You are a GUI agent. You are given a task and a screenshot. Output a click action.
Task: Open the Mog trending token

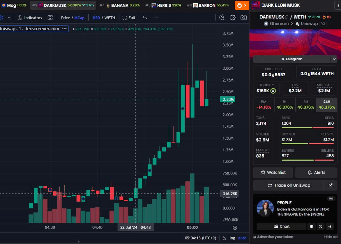click(14, 5)
